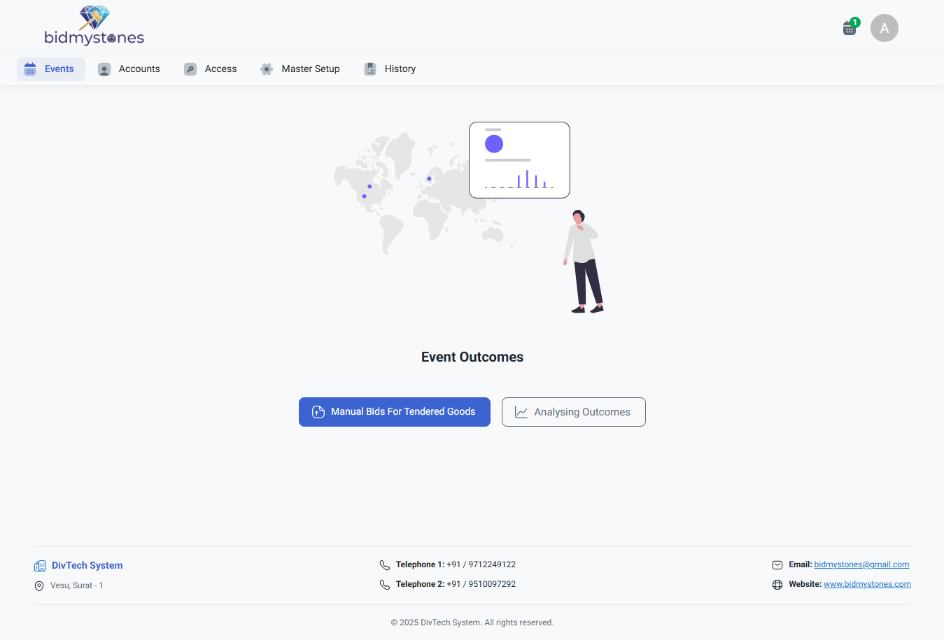Open the bidmystones@gmail.com email link
The image size is (944, 640).
pos(861,564)
